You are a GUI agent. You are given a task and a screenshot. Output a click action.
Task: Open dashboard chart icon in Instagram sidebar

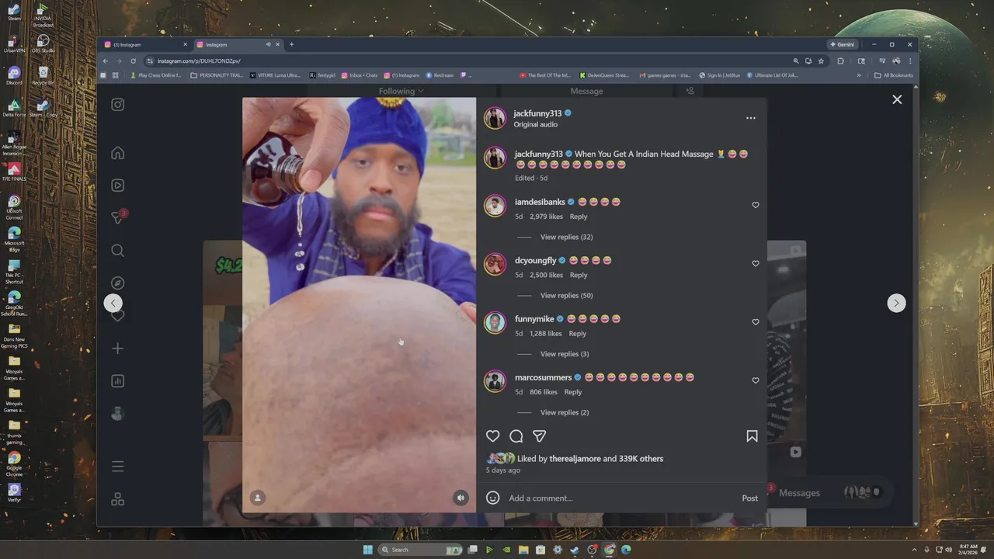117,381
